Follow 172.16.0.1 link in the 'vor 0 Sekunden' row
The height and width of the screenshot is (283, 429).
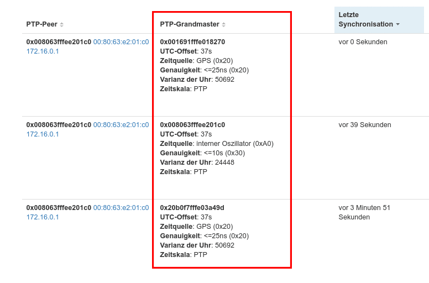pyautogui.click(x=43, y=51)
